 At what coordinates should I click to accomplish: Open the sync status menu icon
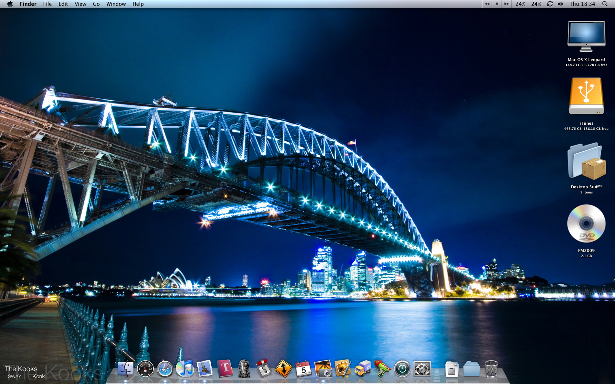(550, 4)
